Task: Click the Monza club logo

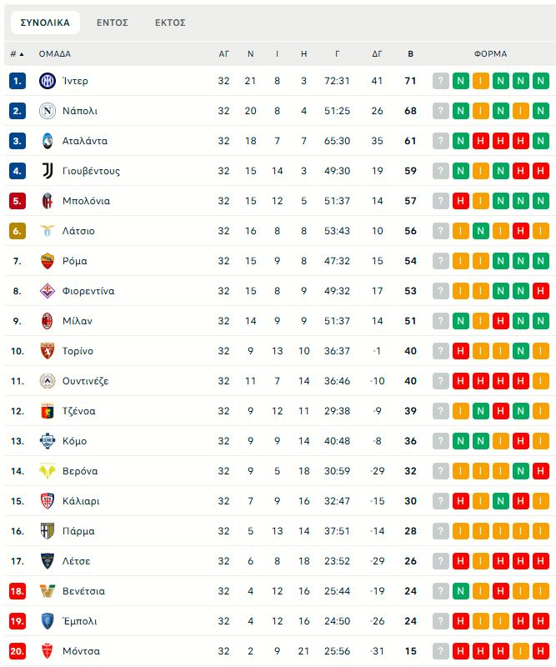Action: [x=47, y=651]
